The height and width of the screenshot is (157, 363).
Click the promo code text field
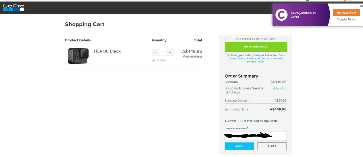click(x=256, y=136)
